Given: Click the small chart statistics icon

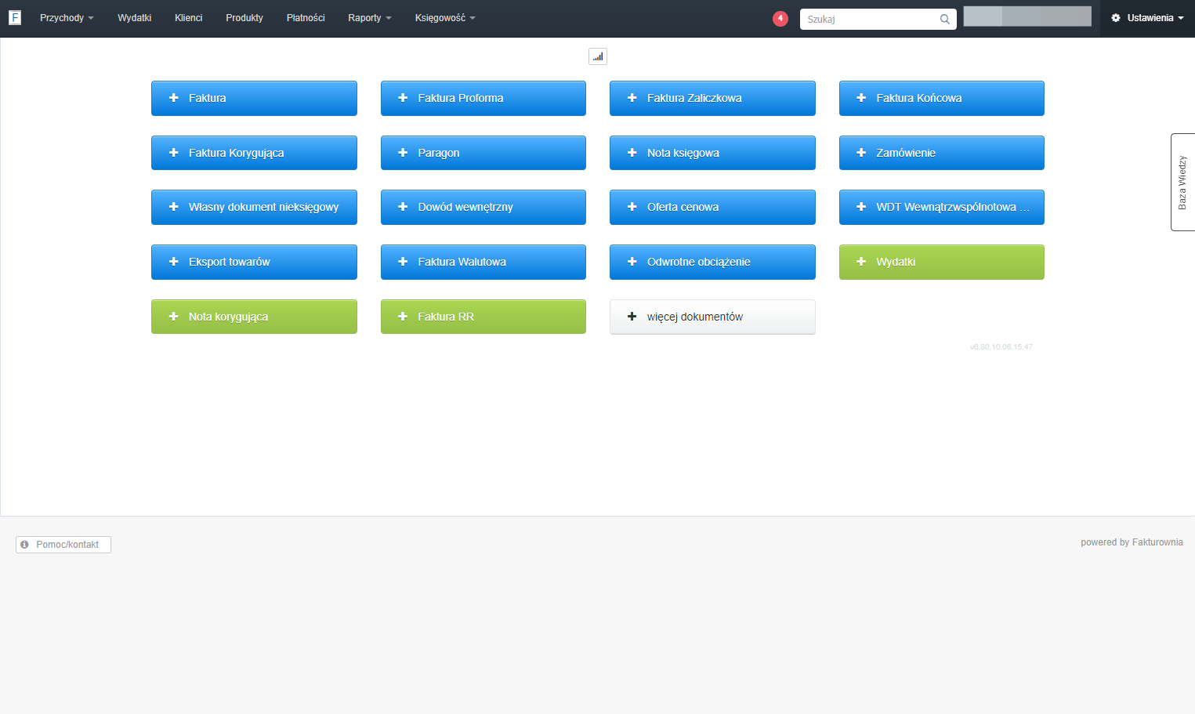Looking at the screenshot, I should pos(598,56).
